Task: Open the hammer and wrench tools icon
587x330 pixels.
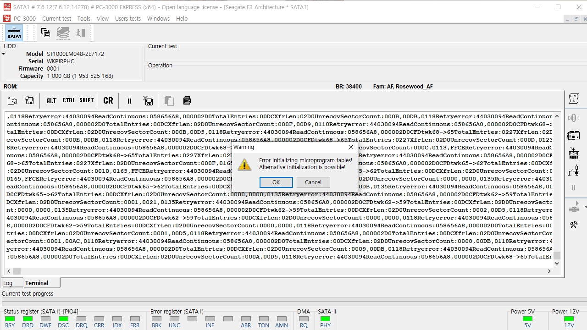Action: (x=574, y=225)
